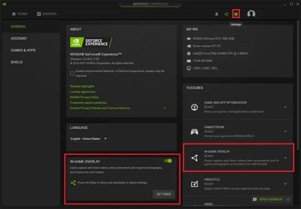The image size is (301, 209).
Task: Open Partner Privacy Policies and Terms link
Action: click(100, 108)
